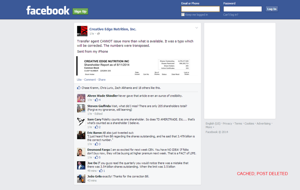
Task: Open Creative Edge Nutrition page logo thumbnail
Action: pyautogui.click(x=82, y=31)
